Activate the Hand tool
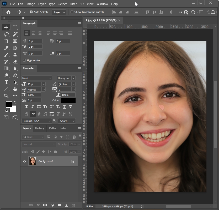The height and width of the screenshot is (210, 219). 15,89
